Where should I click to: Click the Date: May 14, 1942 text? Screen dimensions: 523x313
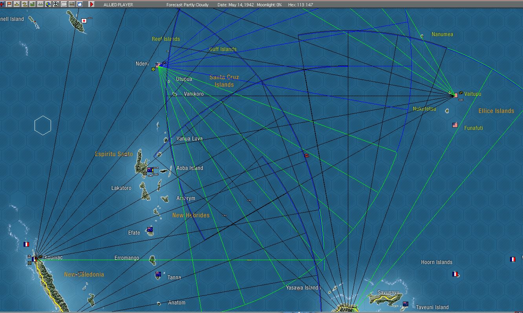(x=236, y=5)
